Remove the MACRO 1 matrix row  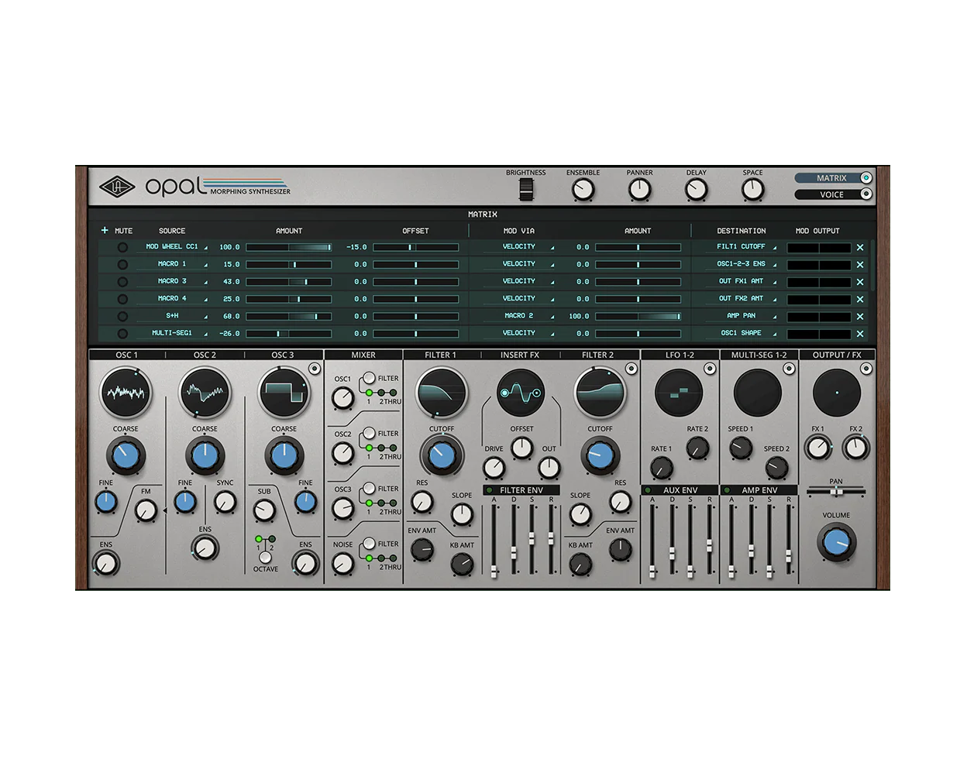coord(859,265)
